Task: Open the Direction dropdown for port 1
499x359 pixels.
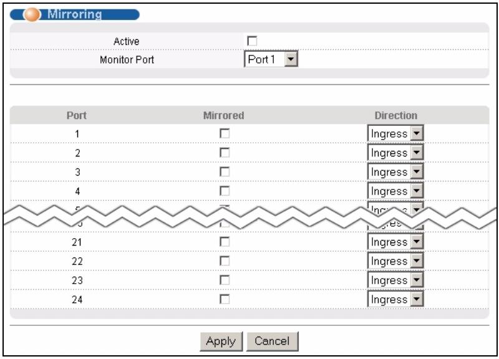Action: [395, 133]
